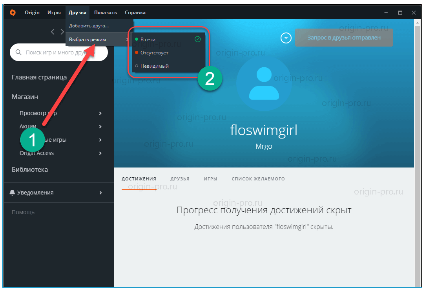Go forward with the right arrow icon
This screenshot has width=425, height=290.
[62, 32]
